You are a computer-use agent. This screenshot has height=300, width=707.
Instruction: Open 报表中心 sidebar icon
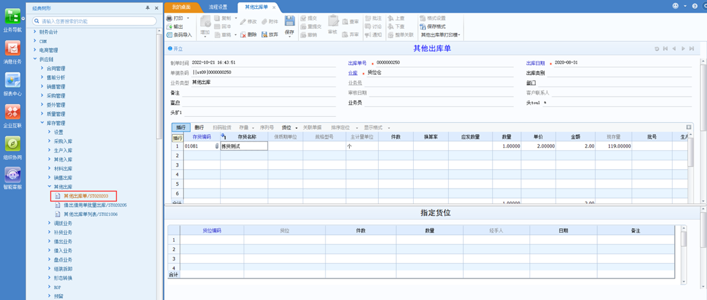click(x=12, y=80)
